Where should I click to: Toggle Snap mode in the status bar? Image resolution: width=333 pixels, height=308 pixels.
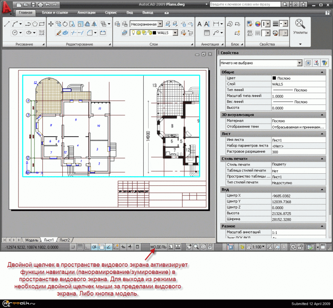(73, 247)
